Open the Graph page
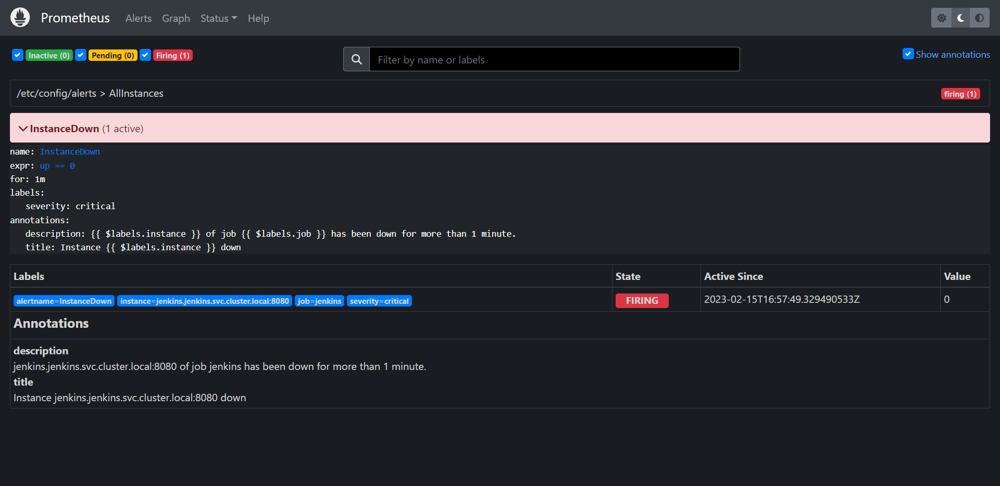 point(176,18)
